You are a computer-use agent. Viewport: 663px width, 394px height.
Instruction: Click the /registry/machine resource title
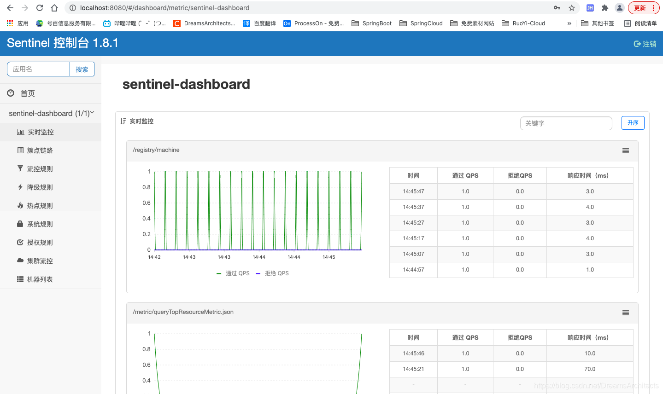click(x=156, y=150)
